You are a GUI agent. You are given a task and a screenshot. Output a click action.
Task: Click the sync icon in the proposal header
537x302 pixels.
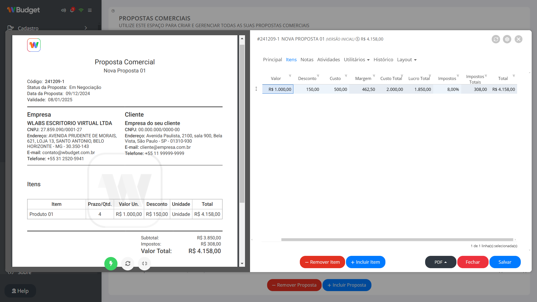point(496,39)
